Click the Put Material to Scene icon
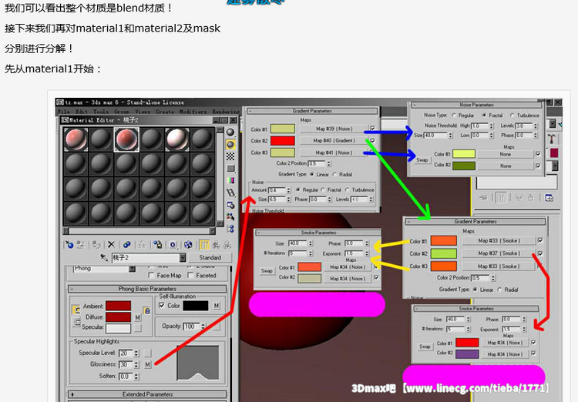The width and height of the screenshot is (578, 402). (x=81, y=245)
